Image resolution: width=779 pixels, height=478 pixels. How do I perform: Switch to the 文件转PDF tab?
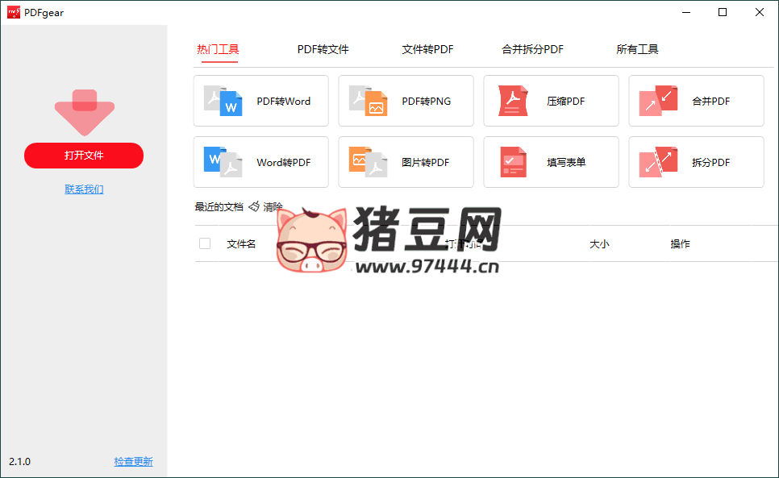coord(427,48)
